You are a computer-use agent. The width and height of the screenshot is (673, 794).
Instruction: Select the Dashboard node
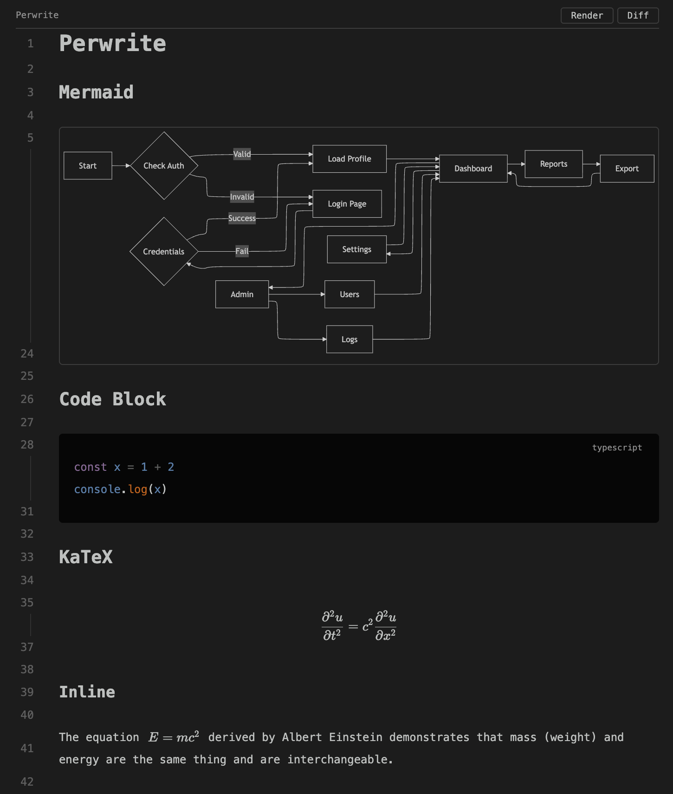(473, 169)
